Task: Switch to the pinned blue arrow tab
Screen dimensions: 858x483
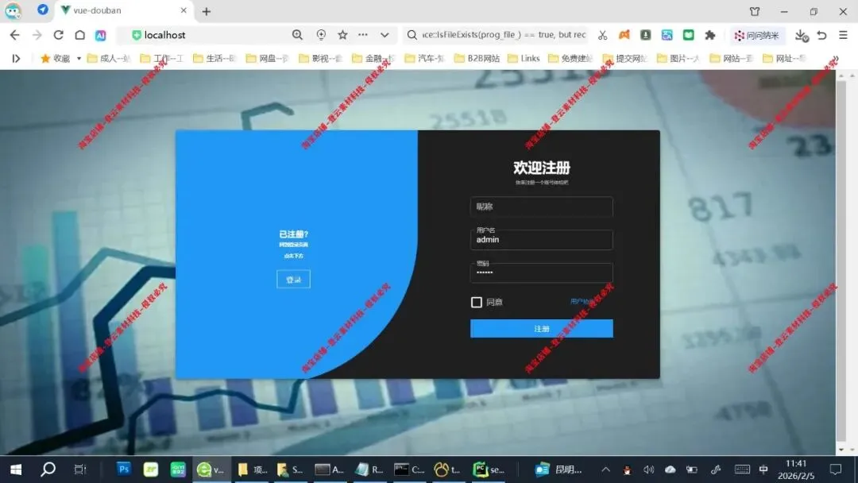Action: pyautogui.click(x=43, y=10)
